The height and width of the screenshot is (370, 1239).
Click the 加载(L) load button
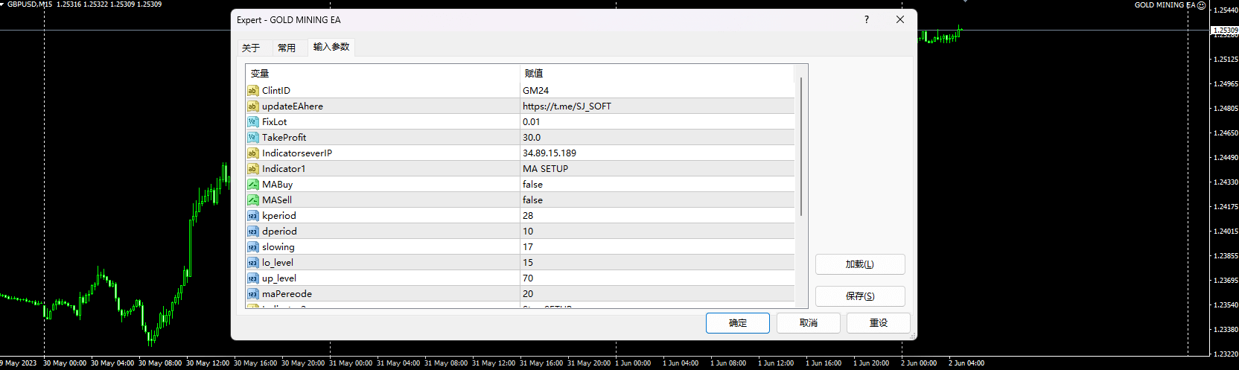[x=860, y=264]
